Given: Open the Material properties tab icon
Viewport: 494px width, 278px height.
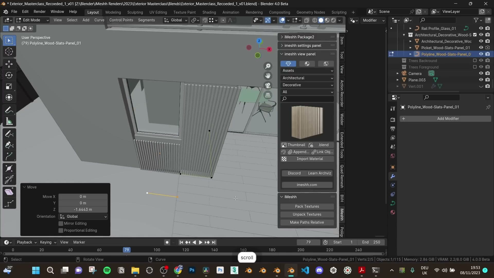Looking at the screenshot, I should click(393, 212).
